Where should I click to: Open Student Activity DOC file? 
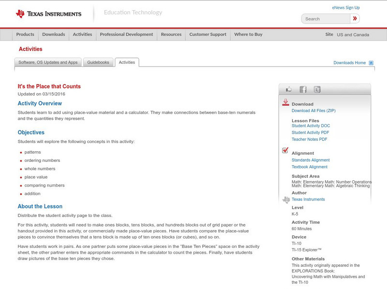click(x=311, y=126)
